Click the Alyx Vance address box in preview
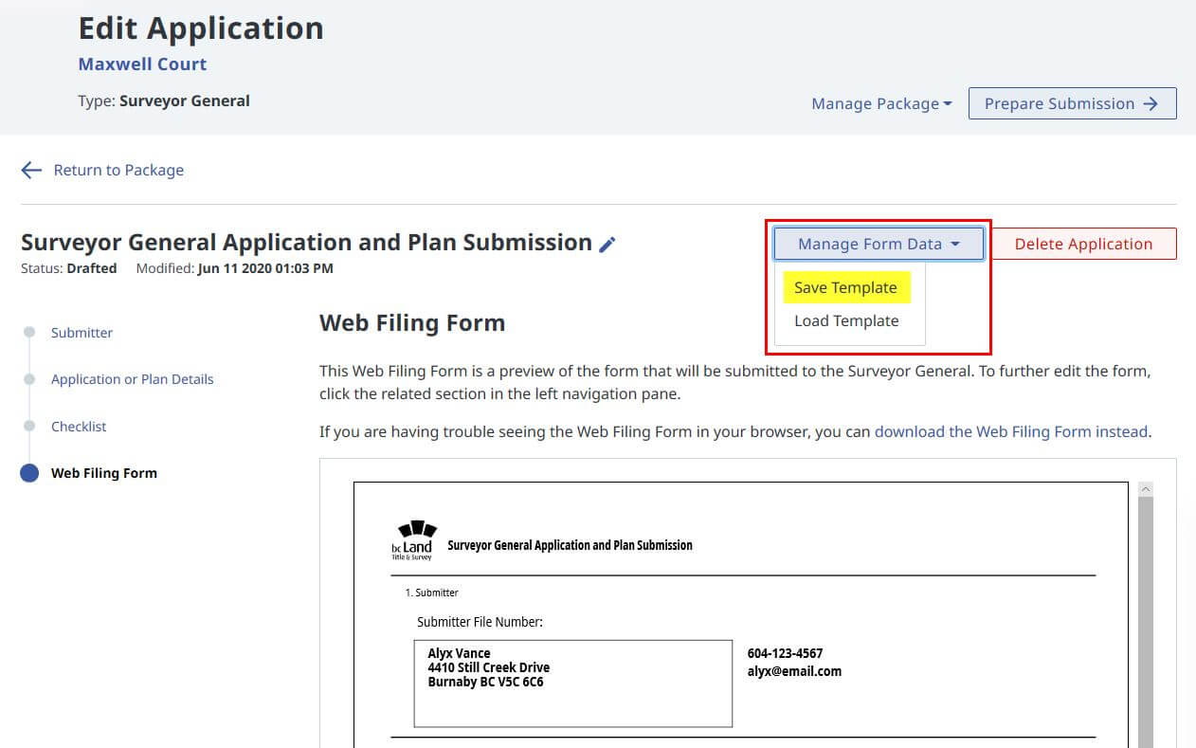The width and height of the screenshot is (1196, 748). click(573, 684)
